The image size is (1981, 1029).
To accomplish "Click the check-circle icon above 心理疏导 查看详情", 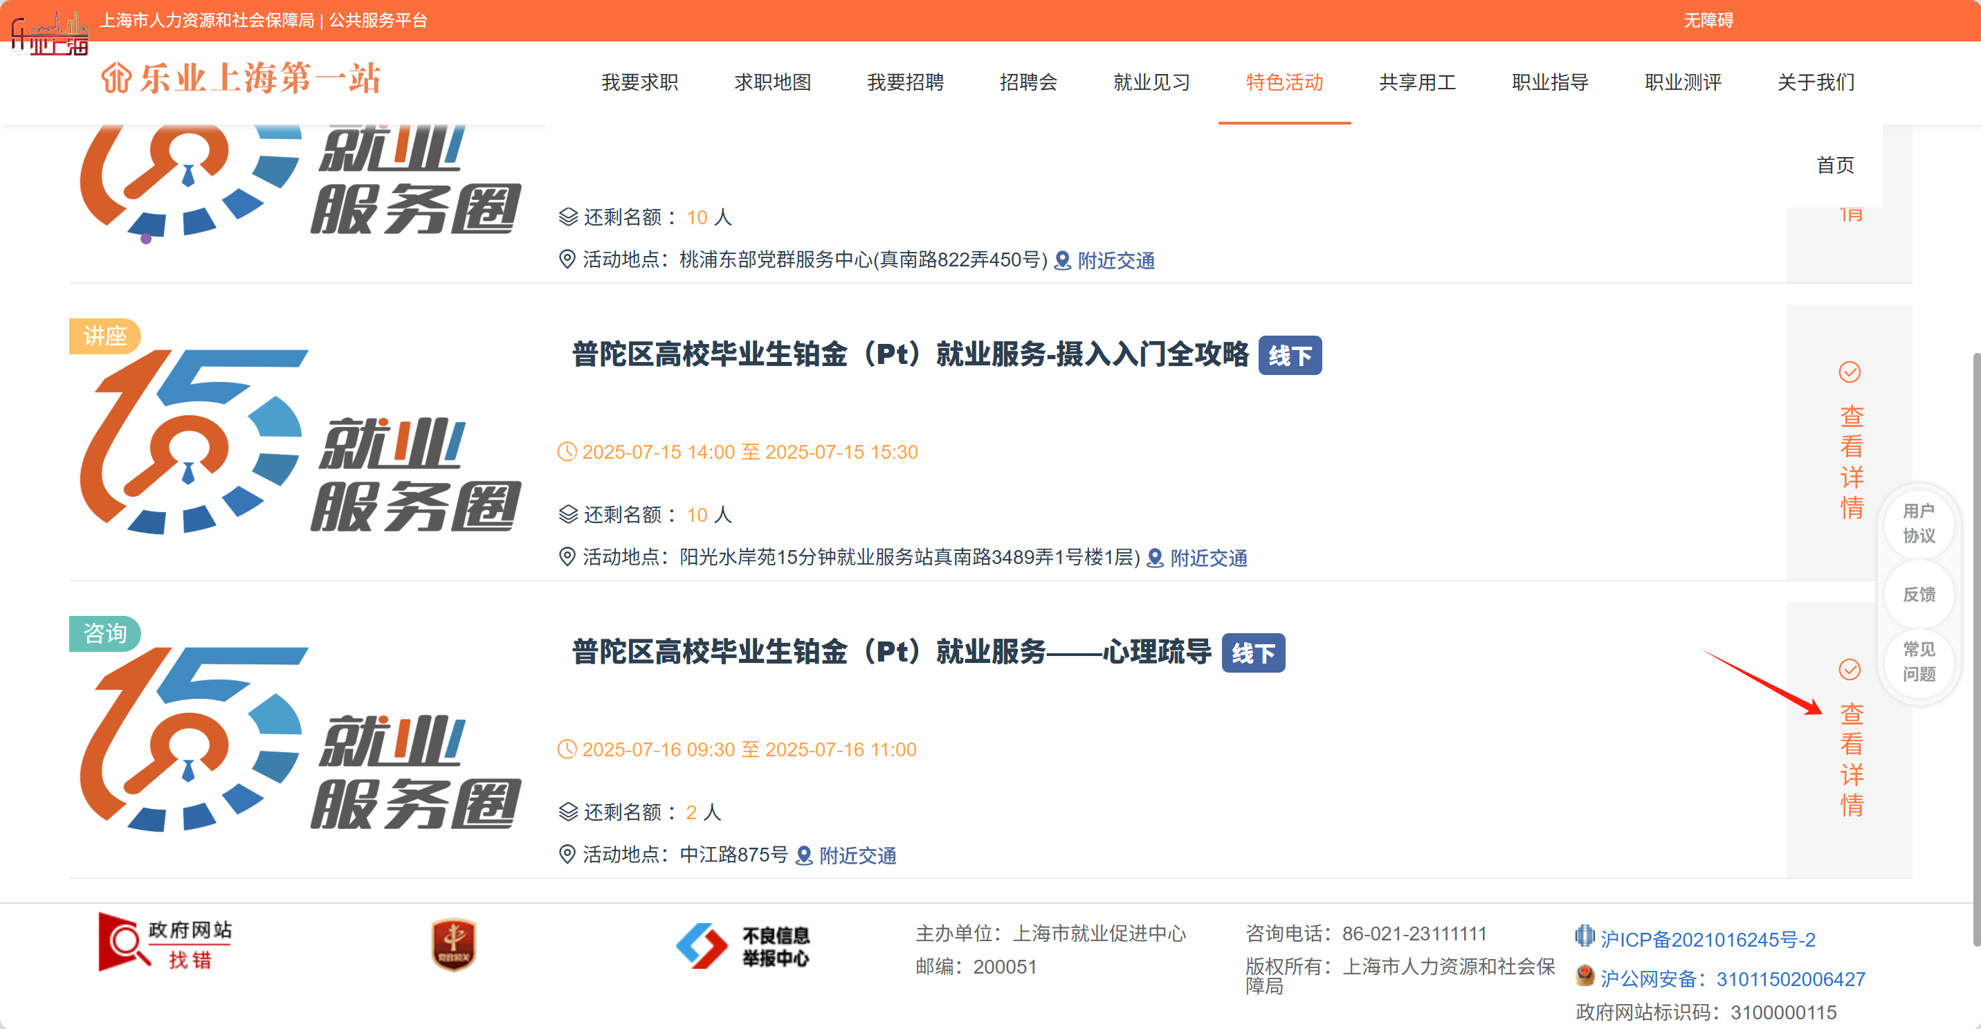I will click(1849, 669).
